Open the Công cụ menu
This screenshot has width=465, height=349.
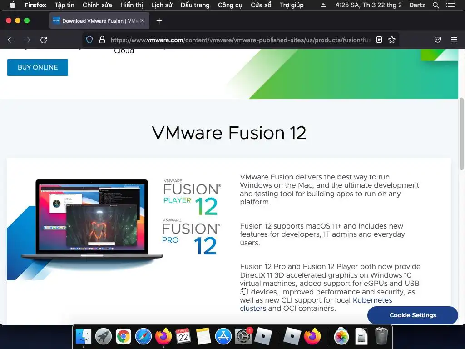[230, 5]
